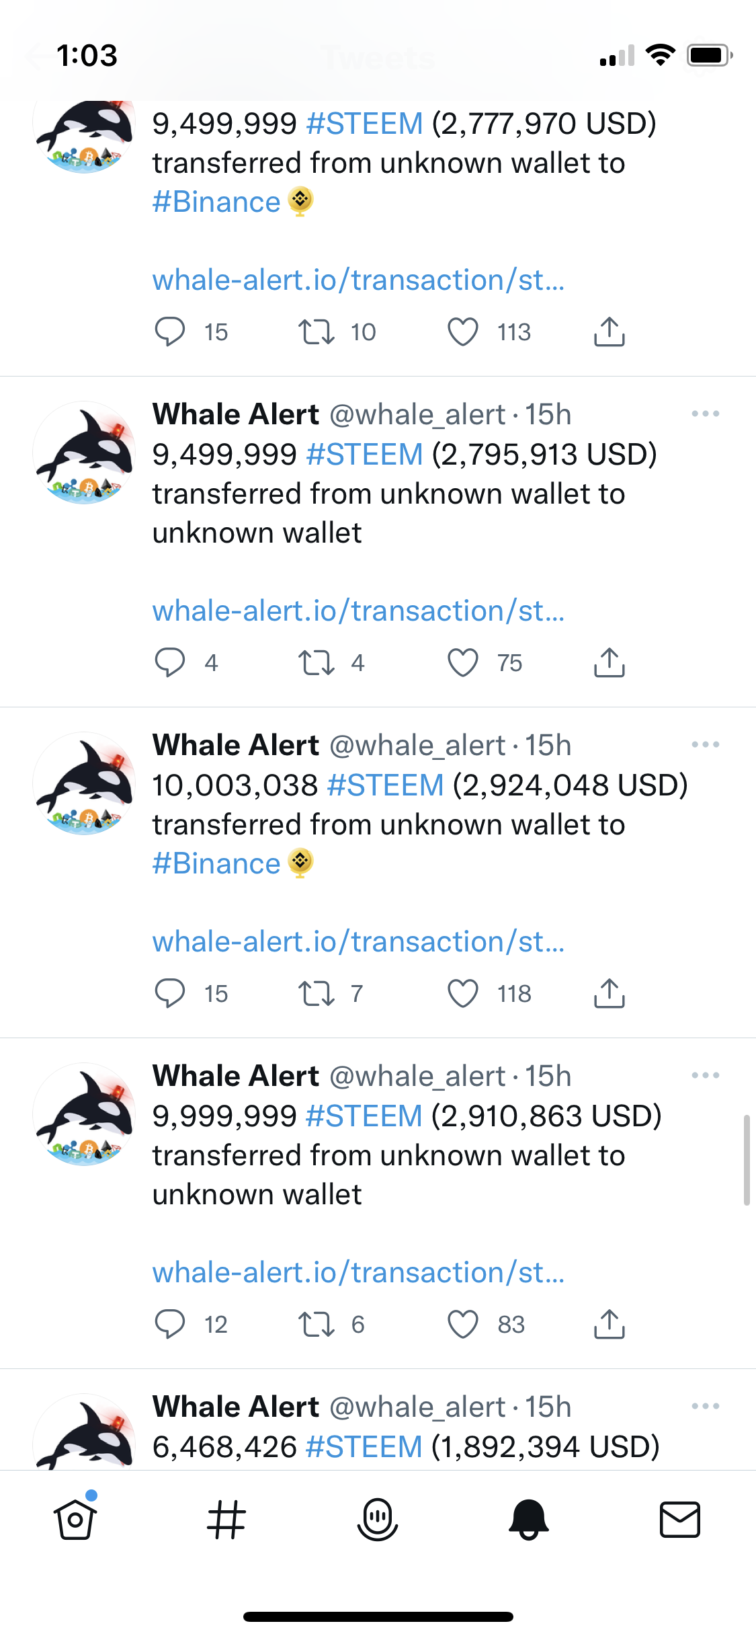
Task: Open more options for 10,003,038 STEEM tweet
Action: pyautogui.click(x=706, y=744)
